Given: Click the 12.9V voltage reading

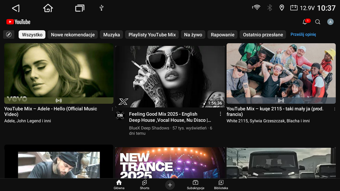Looking at the screenshot, I should tap(307, 8).
